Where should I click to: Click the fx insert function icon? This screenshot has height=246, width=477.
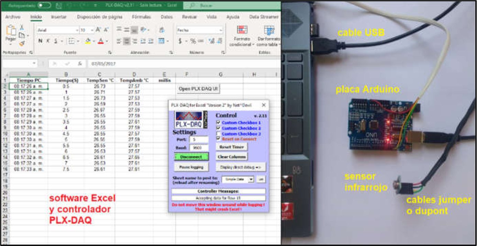pyautogui.click(x=79, y=64)
